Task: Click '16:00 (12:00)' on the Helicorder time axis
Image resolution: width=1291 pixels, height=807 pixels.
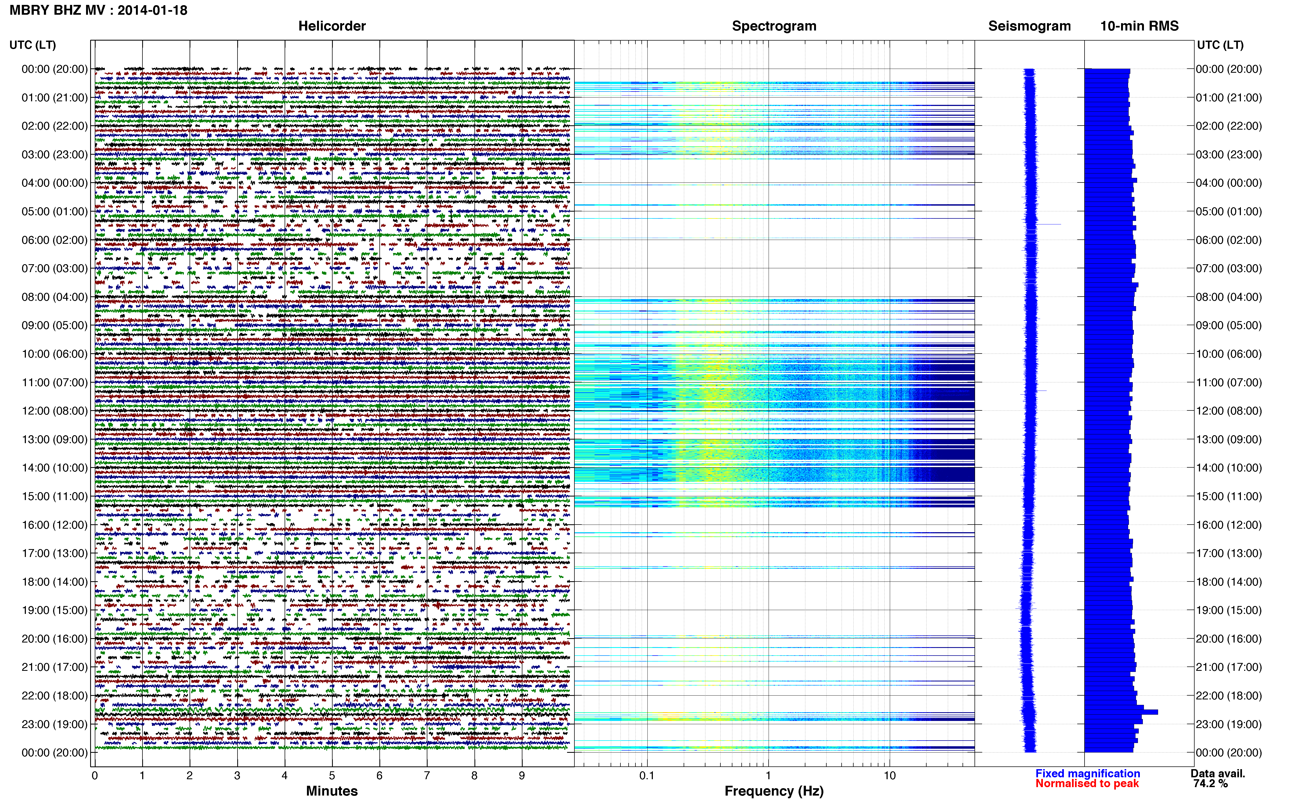Action: (x=54, y=525)
